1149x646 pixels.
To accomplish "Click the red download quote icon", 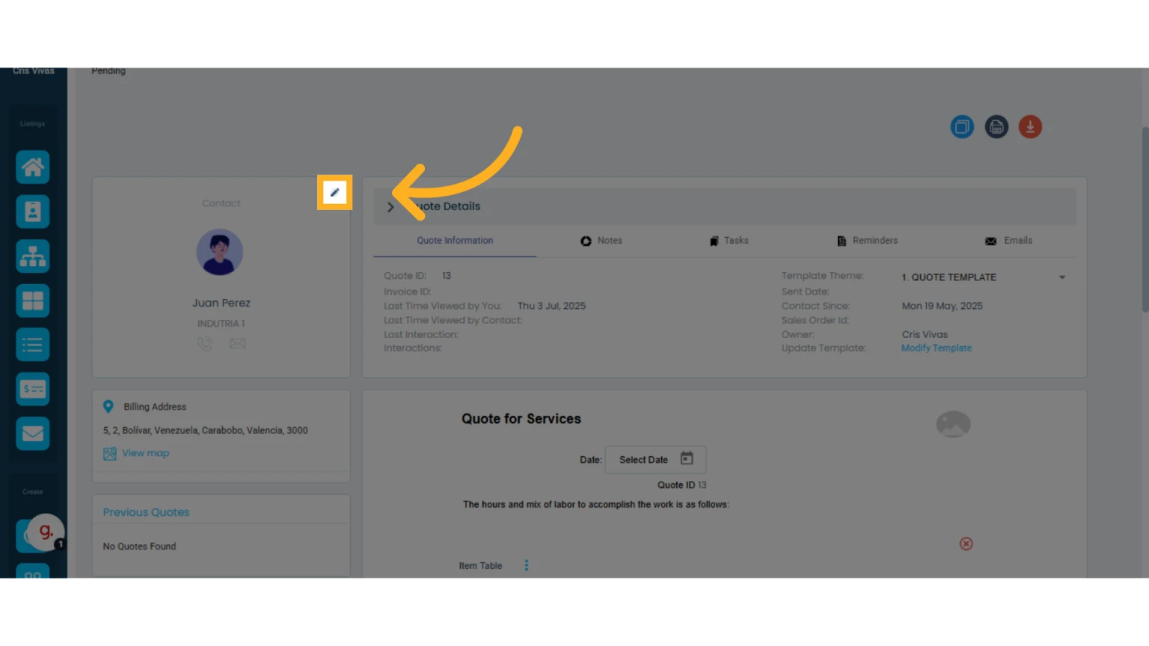I will coord(1030,126).
